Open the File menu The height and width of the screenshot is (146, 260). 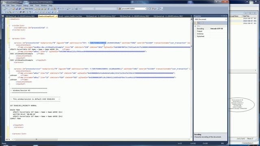(x=4, y=5)
